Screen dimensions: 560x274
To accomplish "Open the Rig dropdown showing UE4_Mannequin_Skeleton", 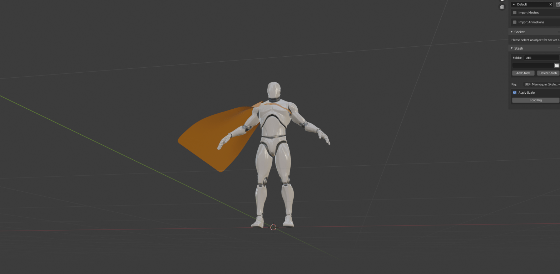I will pos(541,84).
